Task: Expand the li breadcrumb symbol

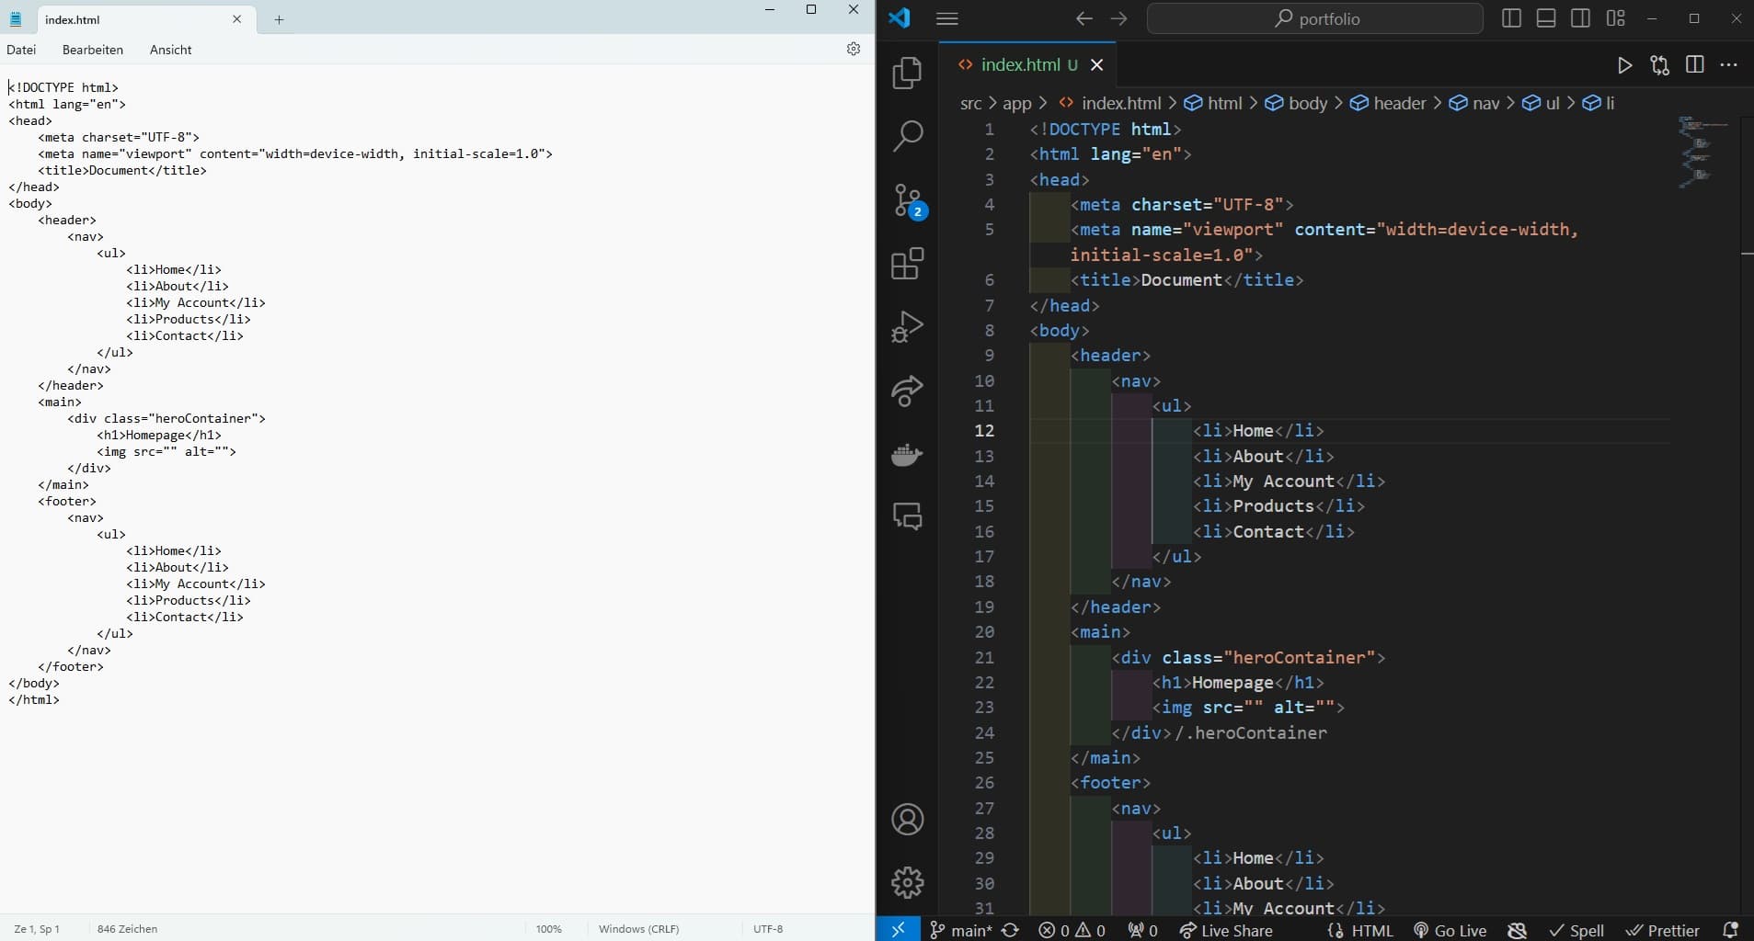Action: (1599, 104)
